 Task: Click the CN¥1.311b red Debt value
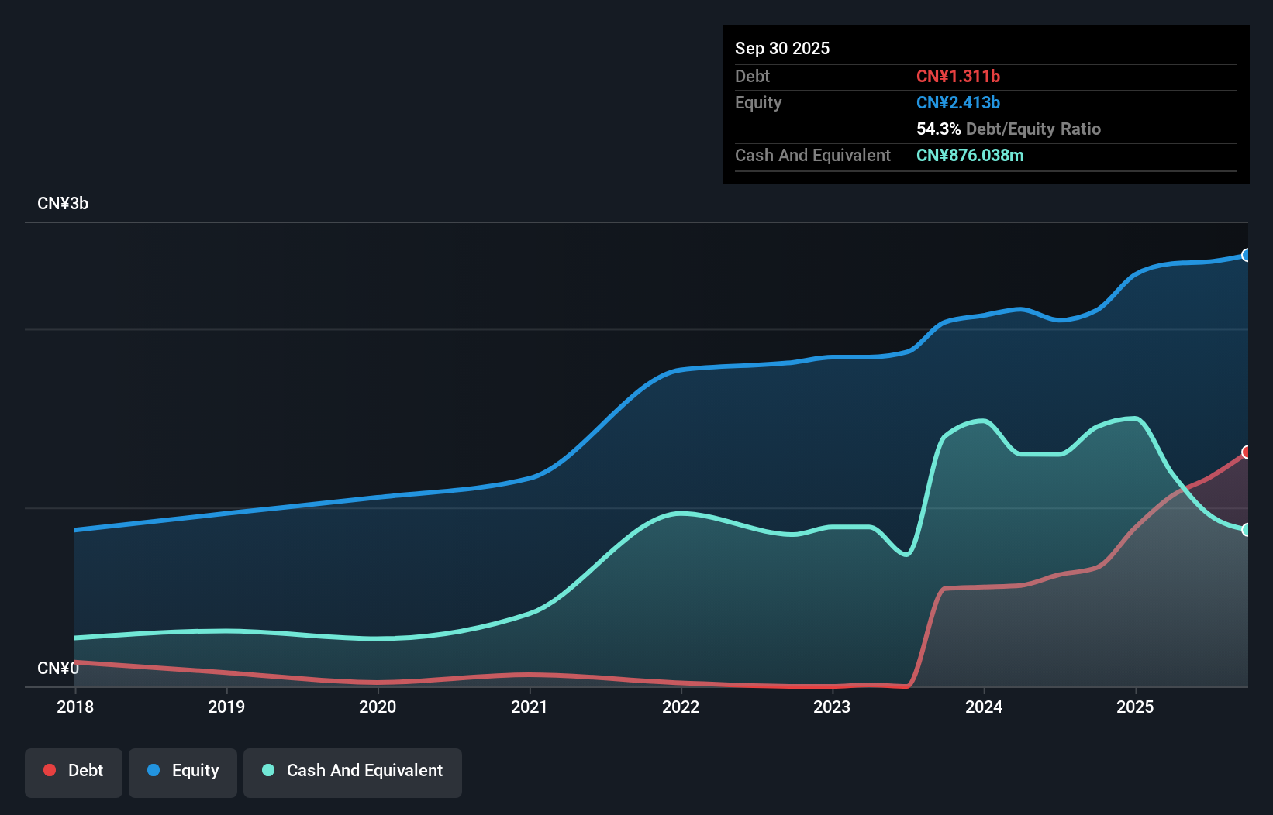(959, 76)
